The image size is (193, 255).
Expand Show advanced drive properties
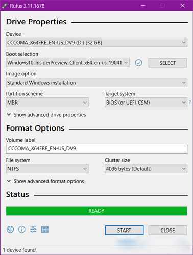point(46,115)
